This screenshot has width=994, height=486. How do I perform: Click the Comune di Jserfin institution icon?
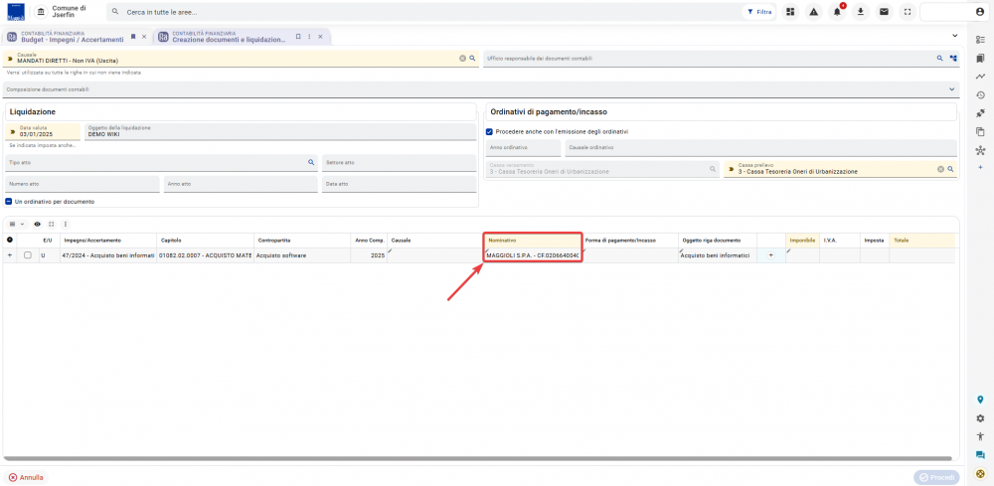click(41, 12)
